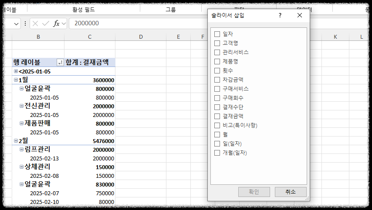Collapse the 림프관리 group
The image size is (372, 210).
[x=22, y=150]
